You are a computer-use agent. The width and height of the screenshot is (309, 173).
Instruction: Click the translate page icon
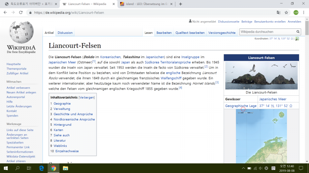click(x=278, y=12)
